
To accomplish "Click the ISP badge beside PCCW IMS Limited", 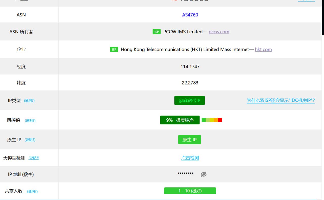I will pos(157,32).
